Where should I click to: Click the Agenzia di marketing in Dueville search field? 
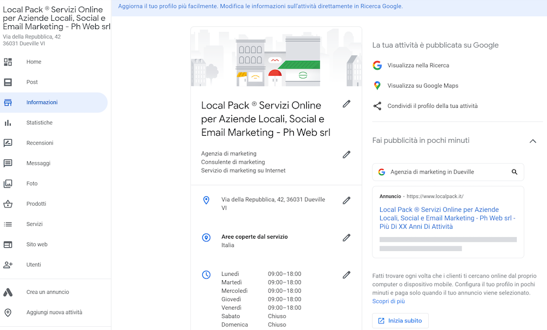[x=443, y=172]
